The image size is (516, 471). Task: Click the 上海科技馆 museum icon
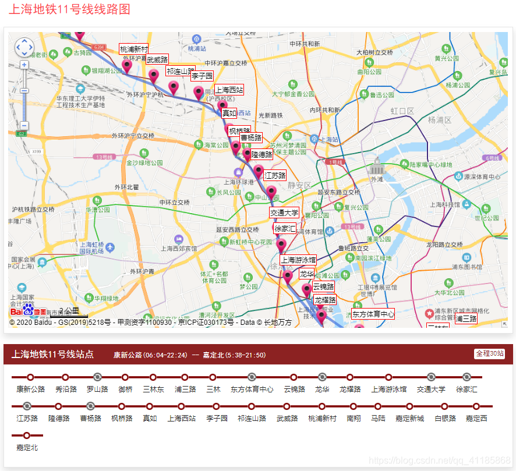[466, 204]
